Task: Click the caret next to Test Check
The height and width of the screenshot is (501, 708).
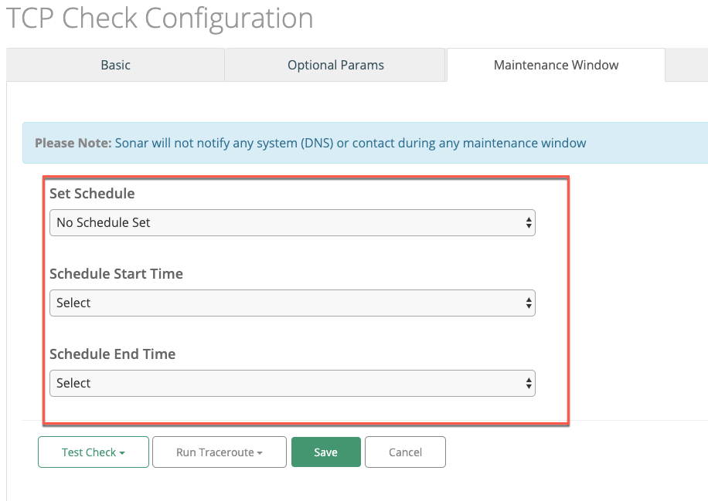Action: 122,452
